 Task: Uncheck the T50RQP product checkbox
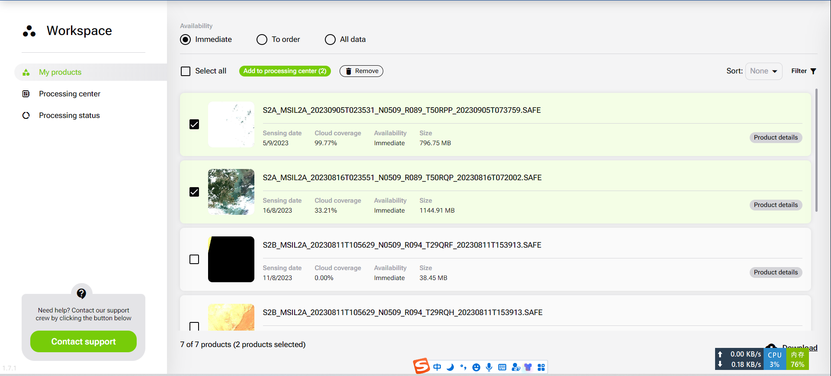[194, 192]
